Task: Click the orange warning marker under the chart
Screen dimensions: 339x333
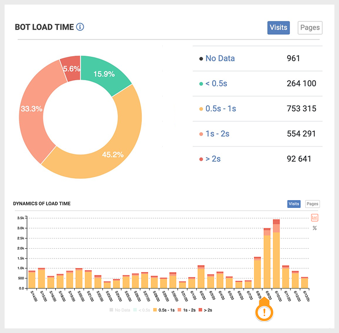Action: (264, 312)
